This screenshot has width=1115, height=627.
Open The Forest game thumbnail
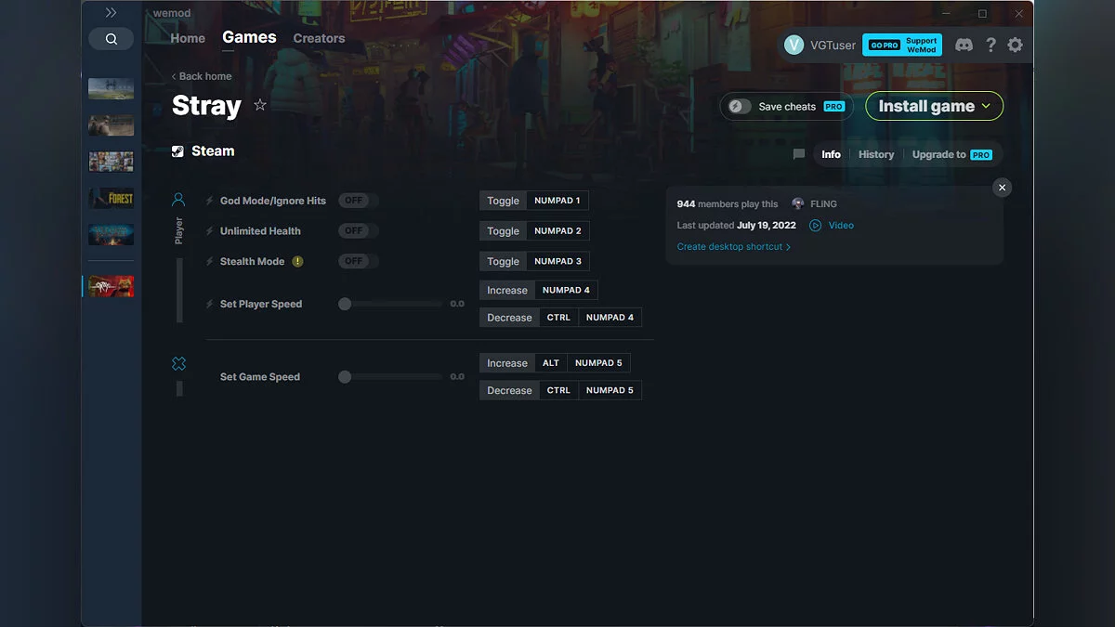coord(111,198)
